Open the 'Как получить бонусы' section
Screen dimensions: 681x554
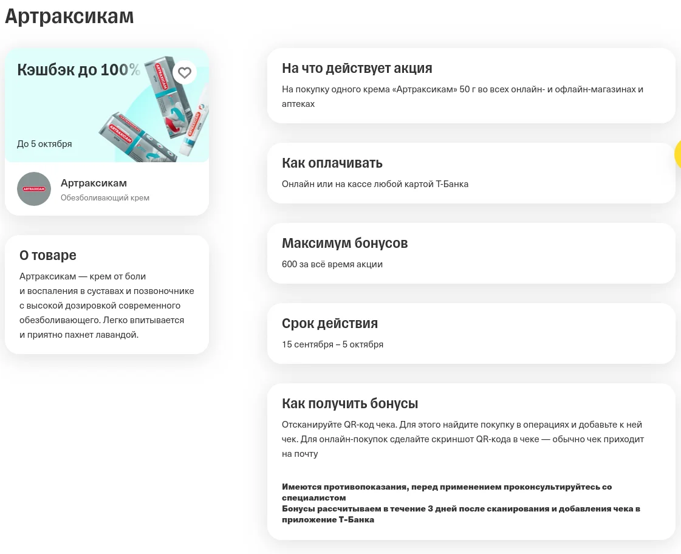pos(471,462)
